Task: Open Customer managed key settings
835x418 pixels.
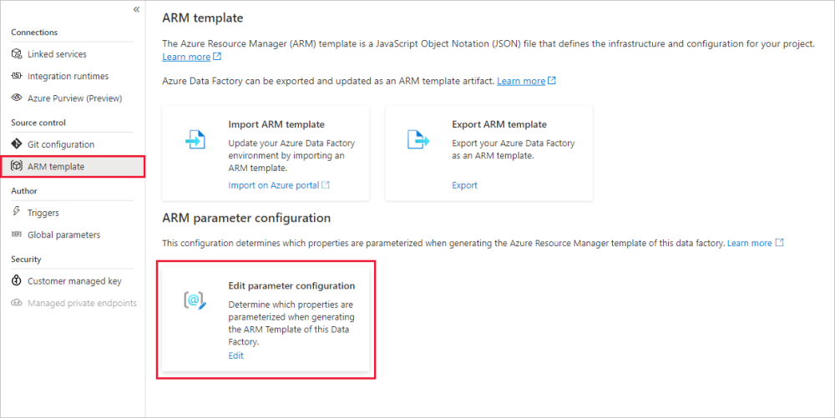Action: coord(73,281)
